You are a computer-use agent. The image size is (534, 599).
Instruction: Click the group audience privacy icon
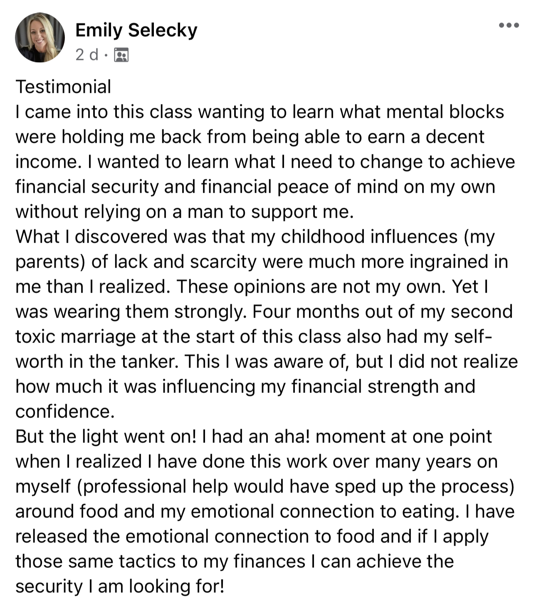pyautogui.click(x=121, y=55)
